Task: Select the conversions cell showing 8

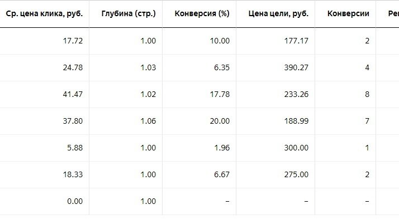Action: (x=367, y=94)
